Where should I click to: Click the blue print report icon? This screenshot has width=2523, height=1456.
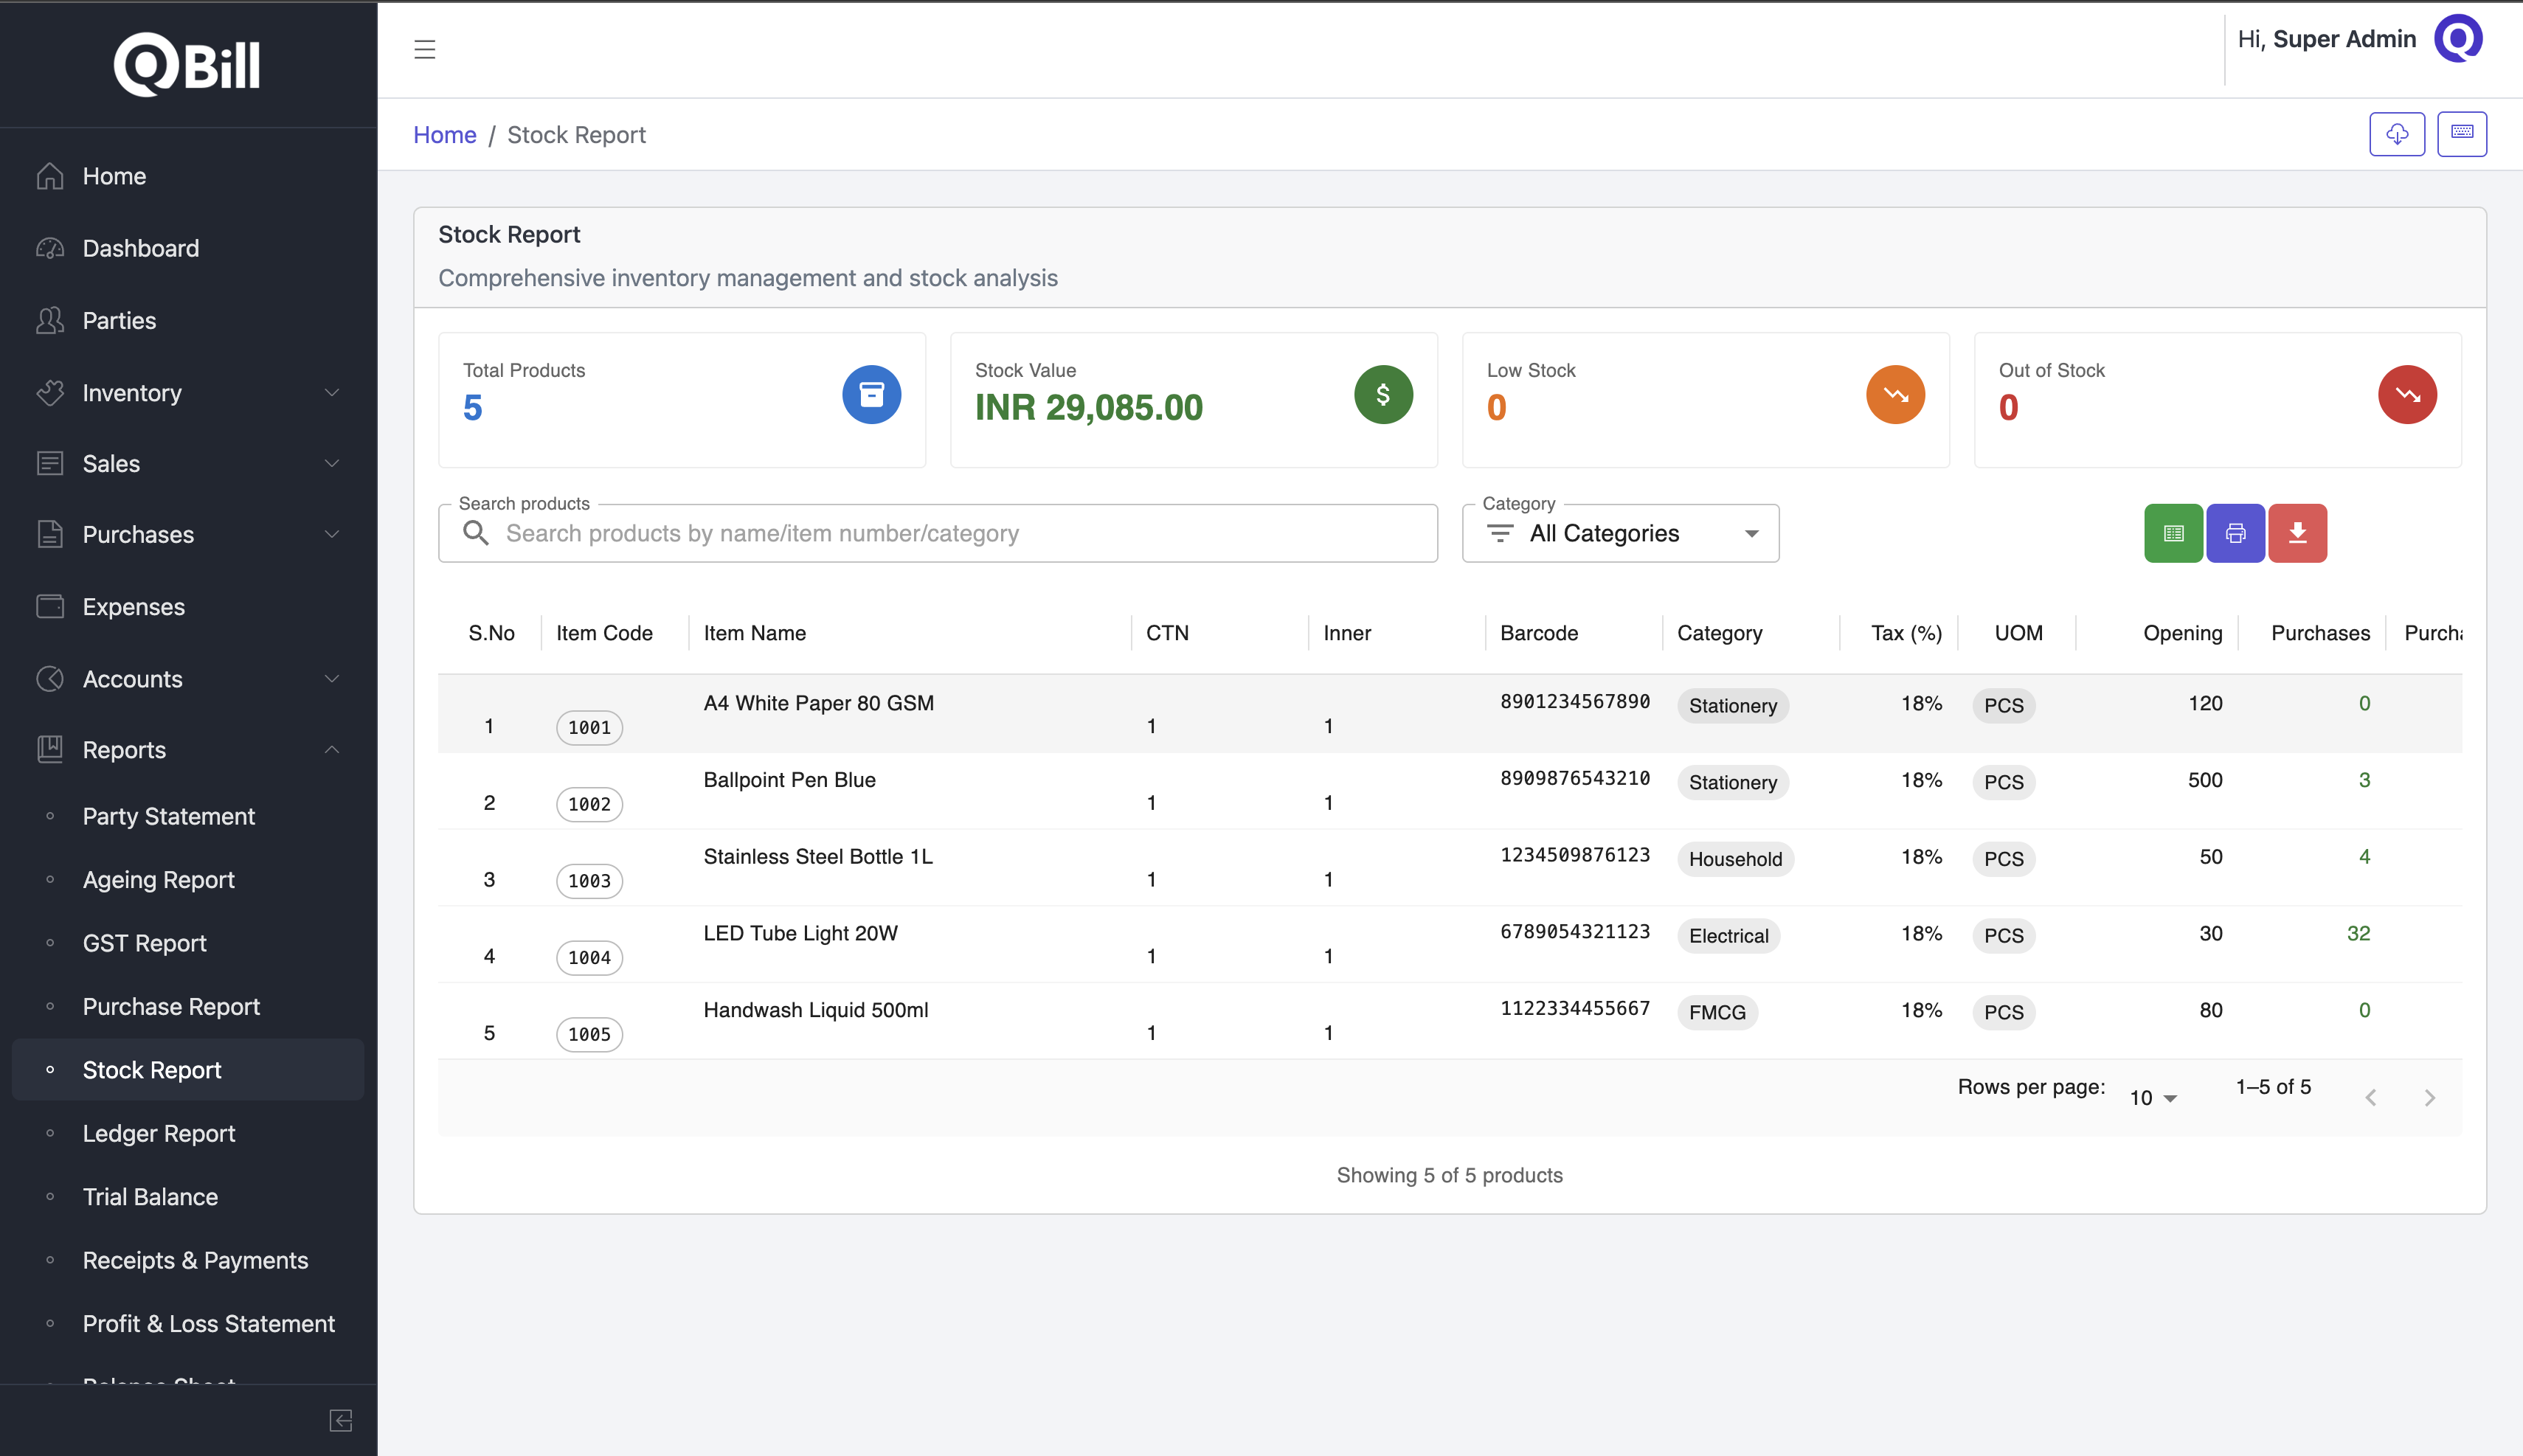click(x=2235, y=533)
